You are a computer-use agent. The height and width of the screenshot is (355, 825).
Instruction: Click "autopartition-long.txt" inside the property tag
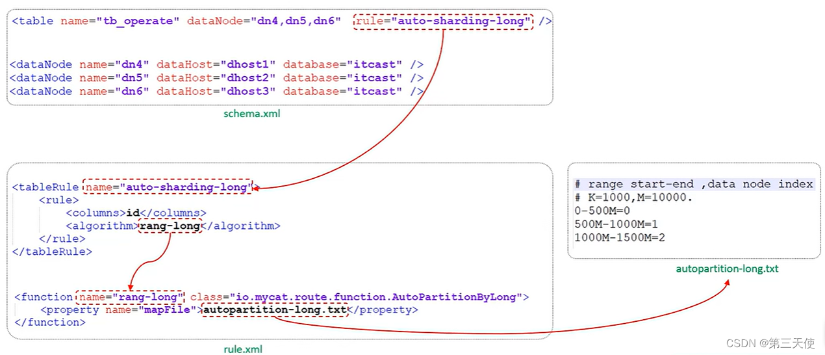pyautogui.click(x=274, y=310)
